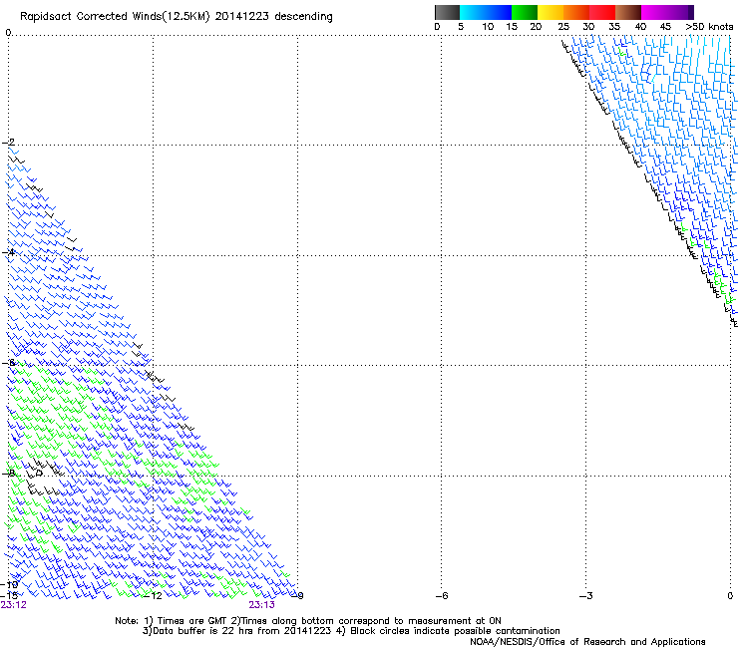
Task: Click the '15' legend scale number
Action: [512, 27]
